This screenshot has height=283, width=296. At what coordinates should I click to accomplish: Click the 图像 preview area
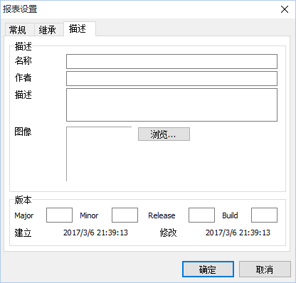[99, 154]
